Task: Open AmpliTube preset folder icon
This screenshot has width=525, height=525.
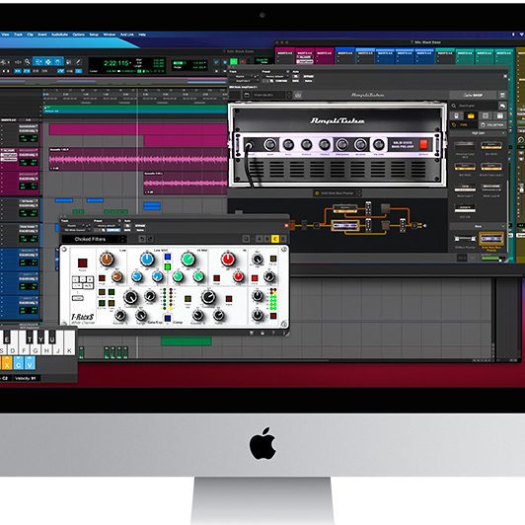Action: click(247, 95)
